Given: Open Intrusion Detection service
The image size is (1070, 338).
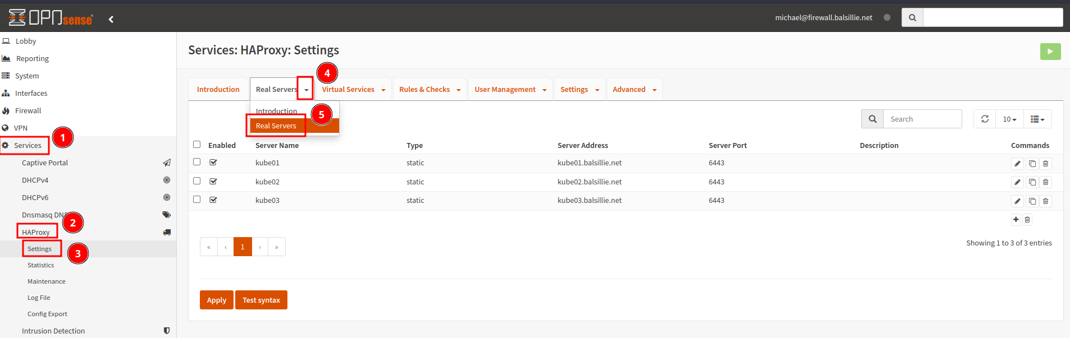Looking at the screenshot, I should [x=53, y=331].
